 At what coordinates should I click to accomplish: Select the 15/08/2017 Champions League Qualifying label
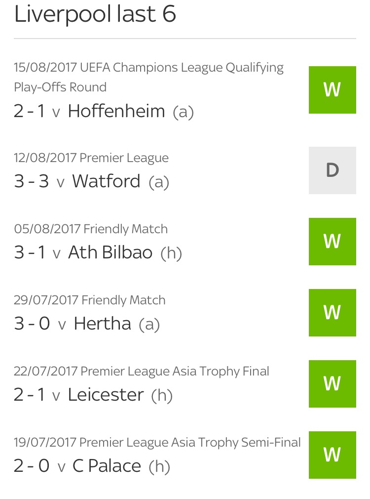click(148, 68)
